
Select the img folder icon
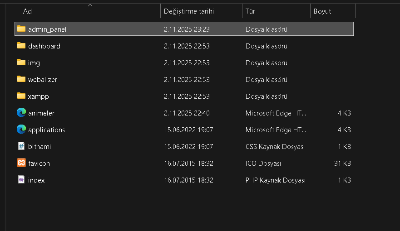pos(21,63)
